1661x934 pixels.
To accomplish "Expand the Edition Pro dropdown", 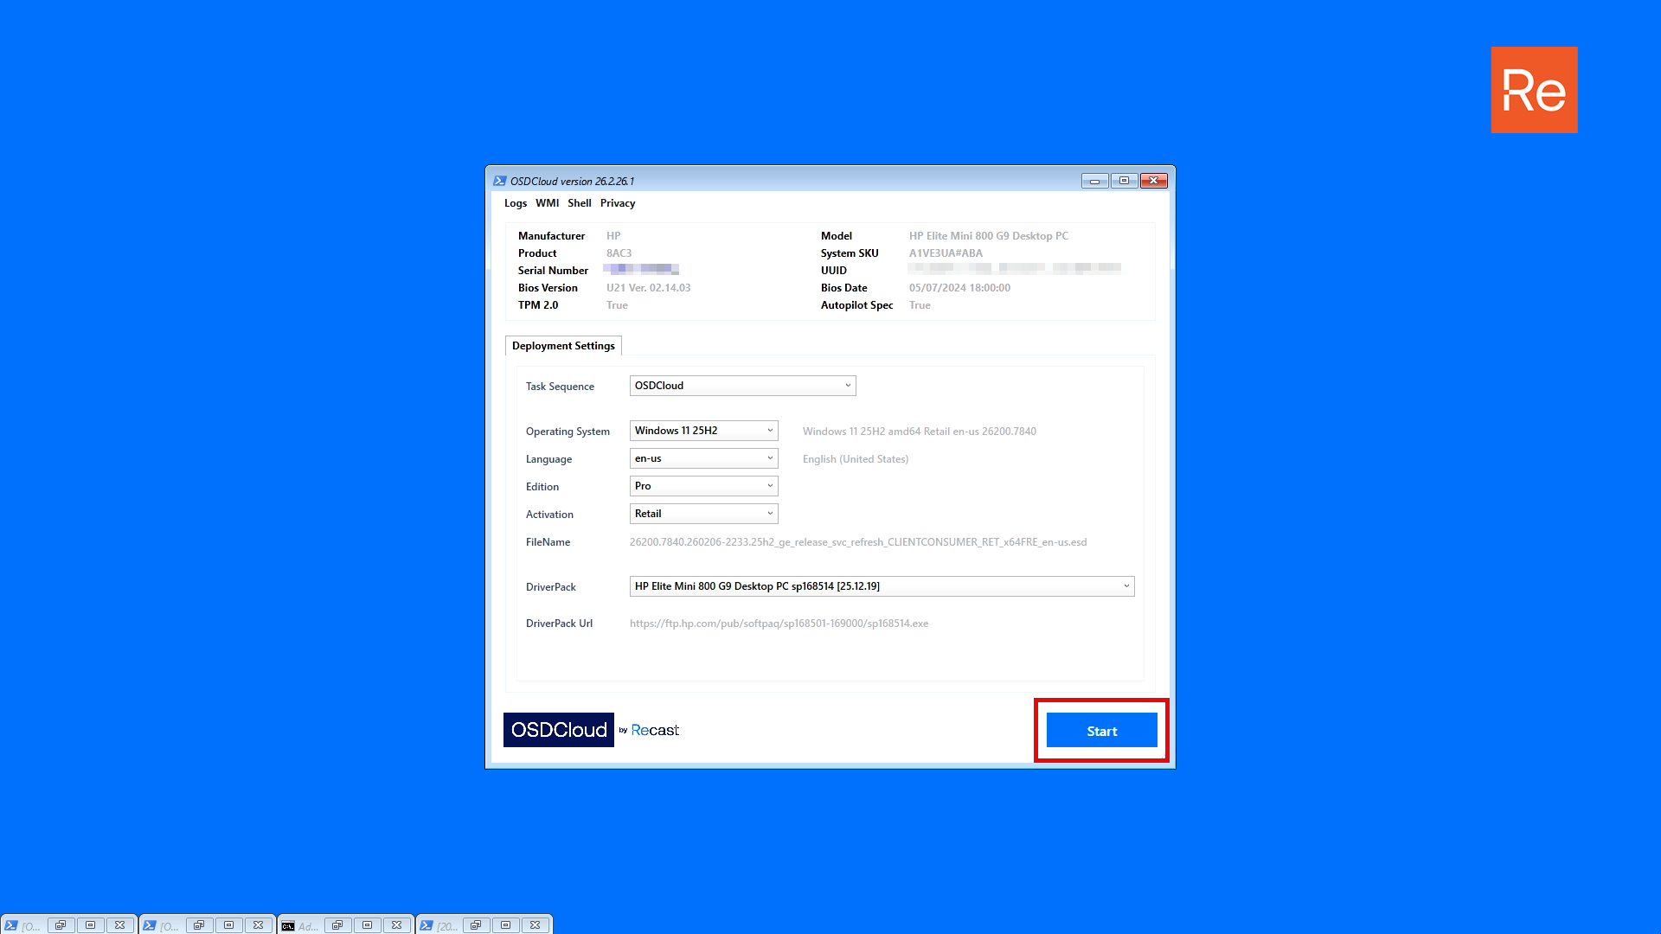I will coord(769,486).
